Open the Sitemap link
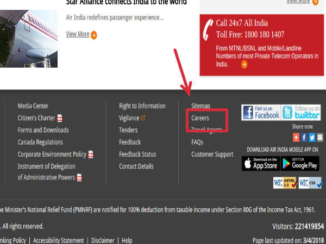 pyautogui.click(x=200, y=106)
